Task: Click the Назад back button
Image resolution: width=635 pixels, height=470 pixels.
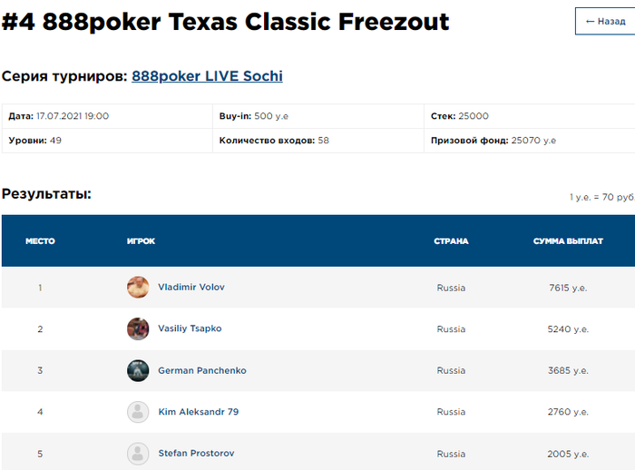Action: (x=605, y=21)
